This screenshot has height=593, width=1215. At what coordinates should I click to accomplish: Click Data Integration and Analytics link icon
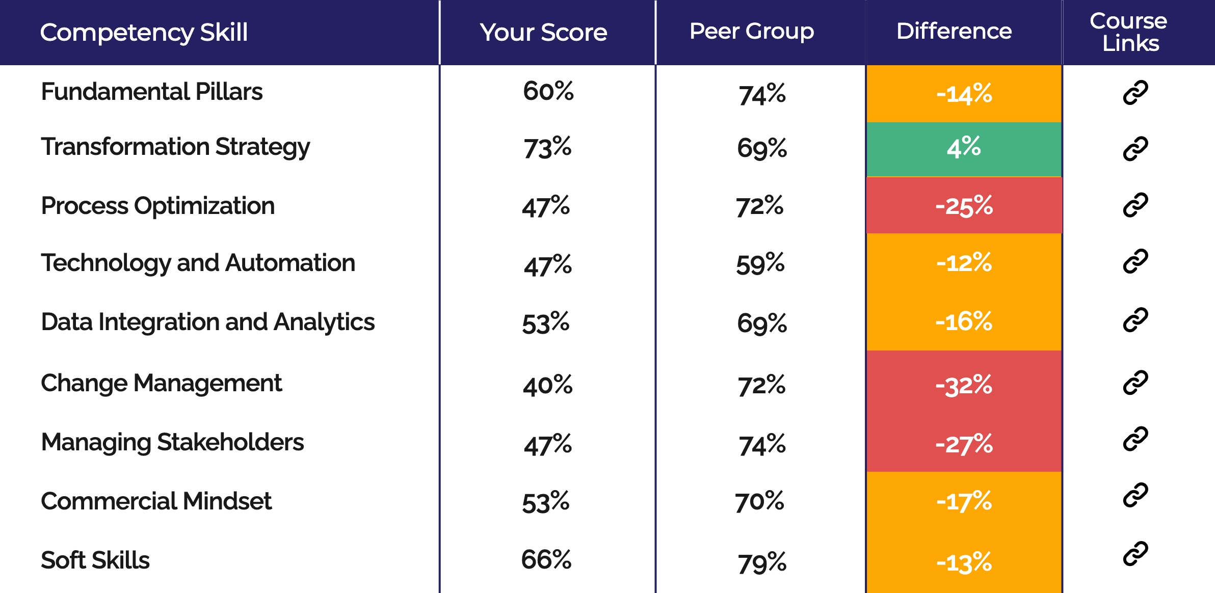(1135, 320)
